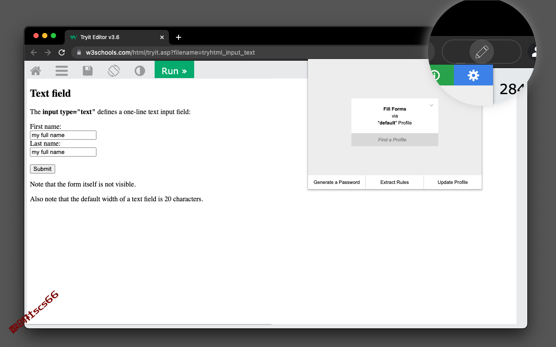Click the "First name:" label
This screenshot has width=556, height=347.
tap(46, 127)
